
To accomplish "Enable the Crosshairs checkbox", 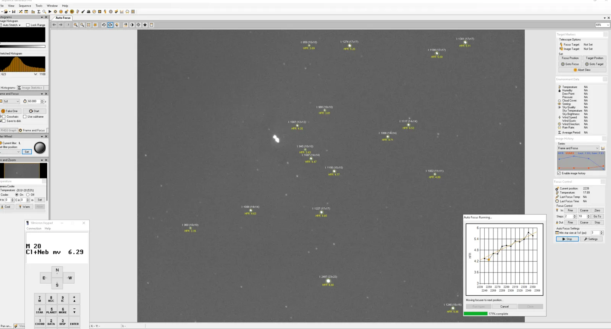I will coord(4,117).
